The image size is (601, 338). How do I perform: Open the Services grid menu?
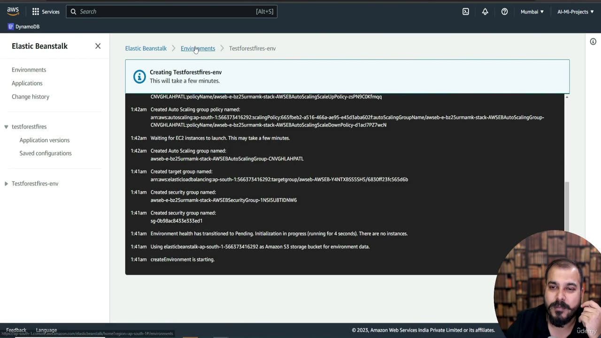click(x=46, y=12)
